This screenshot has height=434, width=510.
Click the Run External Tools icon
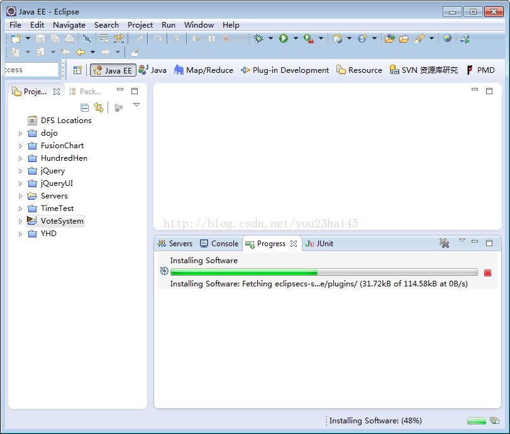click(308, 39)
